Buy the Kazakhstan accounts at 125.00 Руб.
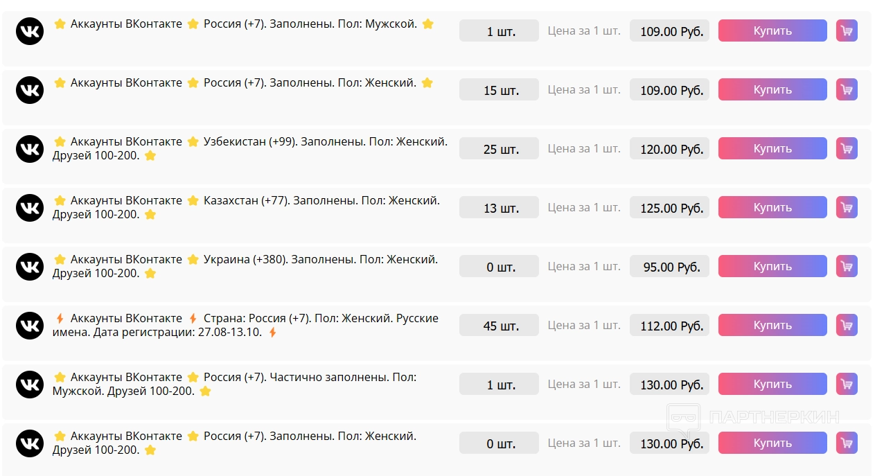Viewport: 875px width, 476px height. click(772, 207)
